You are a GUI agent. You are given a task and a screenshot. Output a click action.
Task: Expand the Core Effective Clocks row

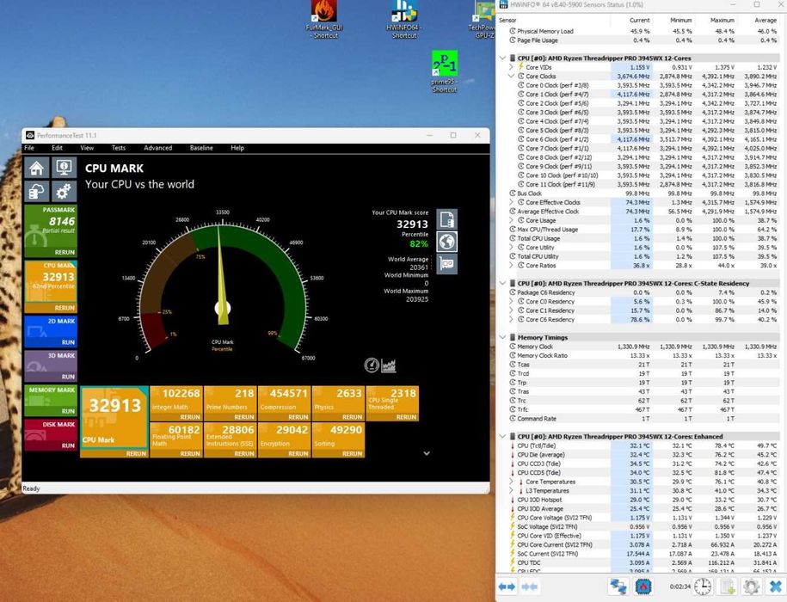point(512,202)
